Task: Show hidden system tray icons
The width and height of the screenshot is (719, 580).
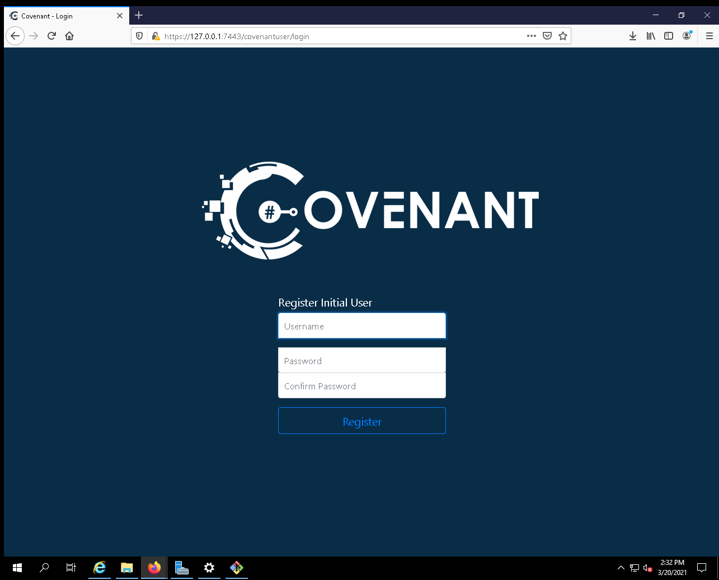Action: click(x=621, y=568)
